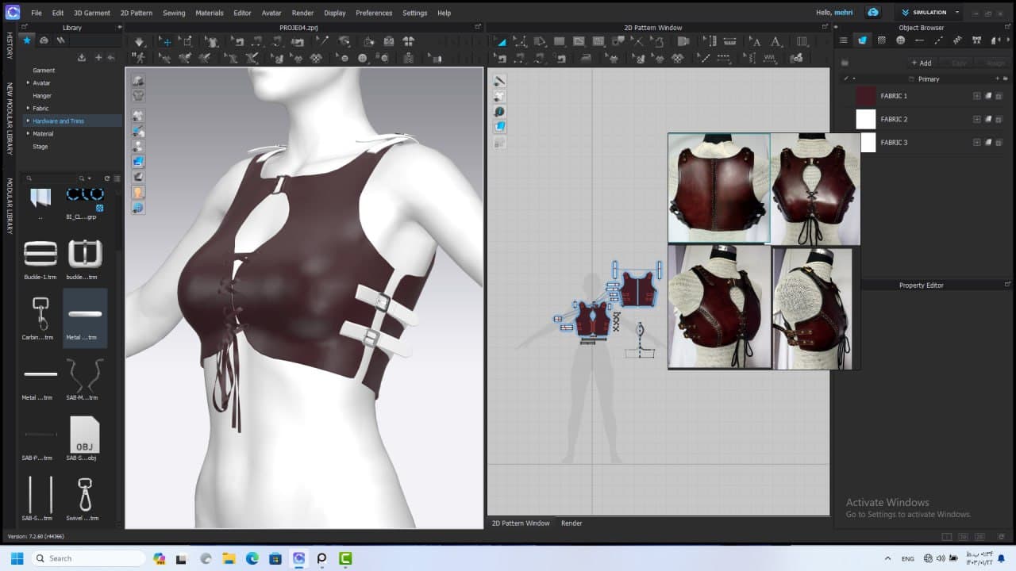1016x571 pixels.
Task: Expand the Fabric folder in Library
Action: 28,108
